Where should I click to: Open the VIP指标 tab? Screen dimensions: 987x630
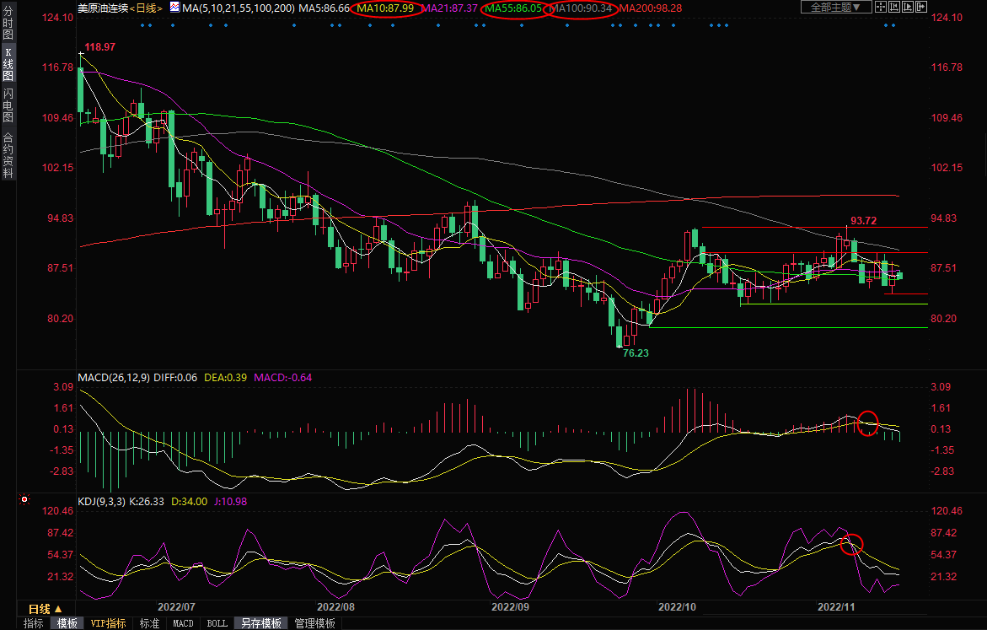(108, 623)
